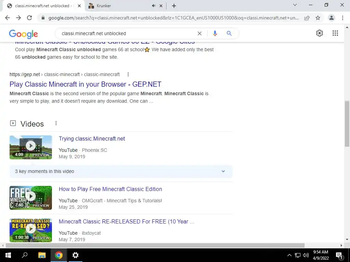Play the 1:00:38 ibxtoycat video thumbnail

coord(31,230)
